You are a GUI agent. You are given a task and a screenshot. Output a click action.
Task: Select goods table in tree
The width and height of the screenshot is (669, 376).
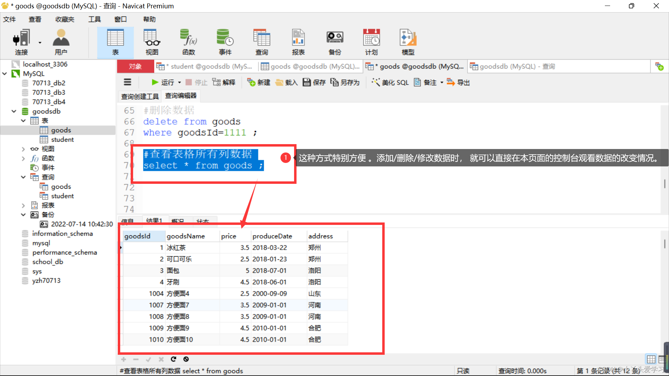61,130
